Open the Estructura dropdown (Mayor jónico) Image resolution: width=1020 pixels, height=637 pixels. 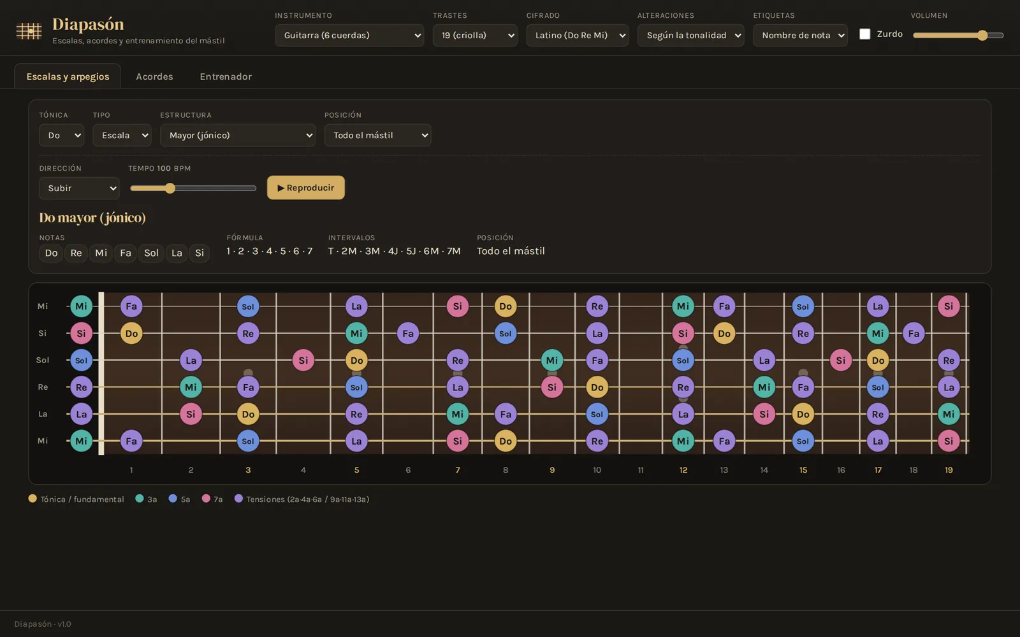[238, 135]
